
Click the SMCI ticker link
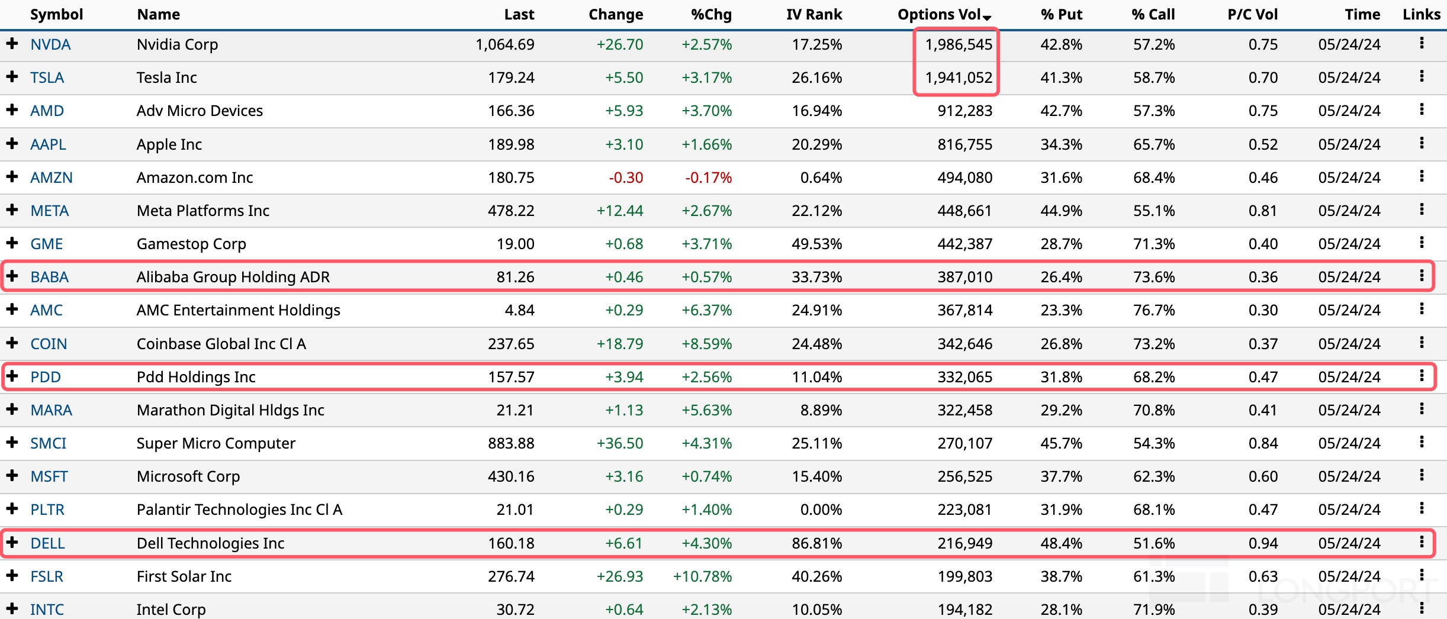pyautogui.click(x=49, y=443)
